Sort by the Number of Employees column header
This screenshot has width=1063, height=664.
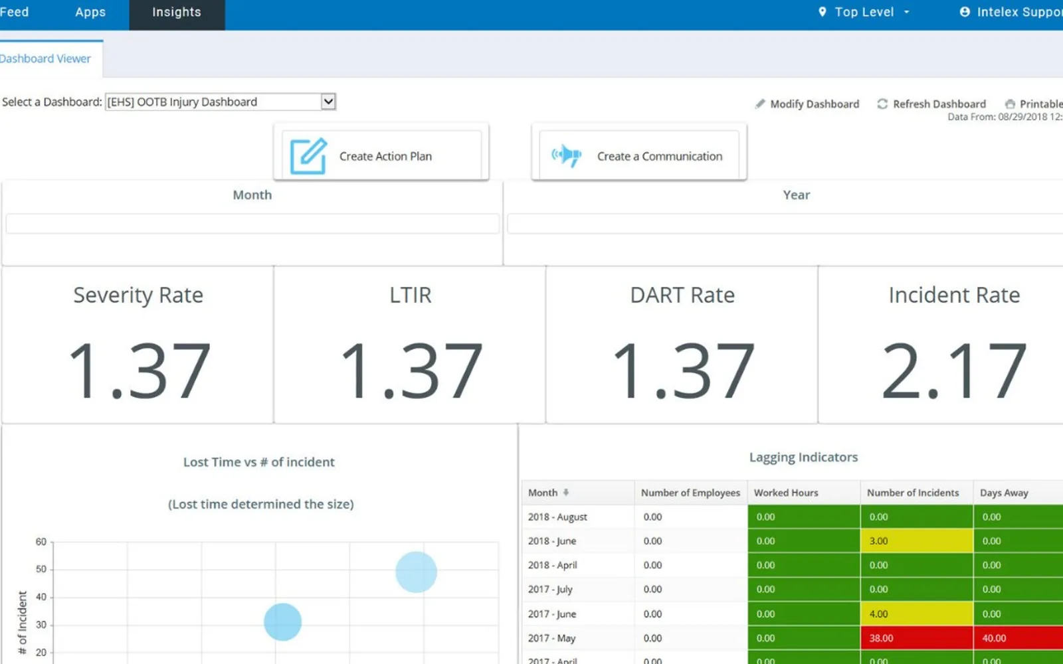690,493
